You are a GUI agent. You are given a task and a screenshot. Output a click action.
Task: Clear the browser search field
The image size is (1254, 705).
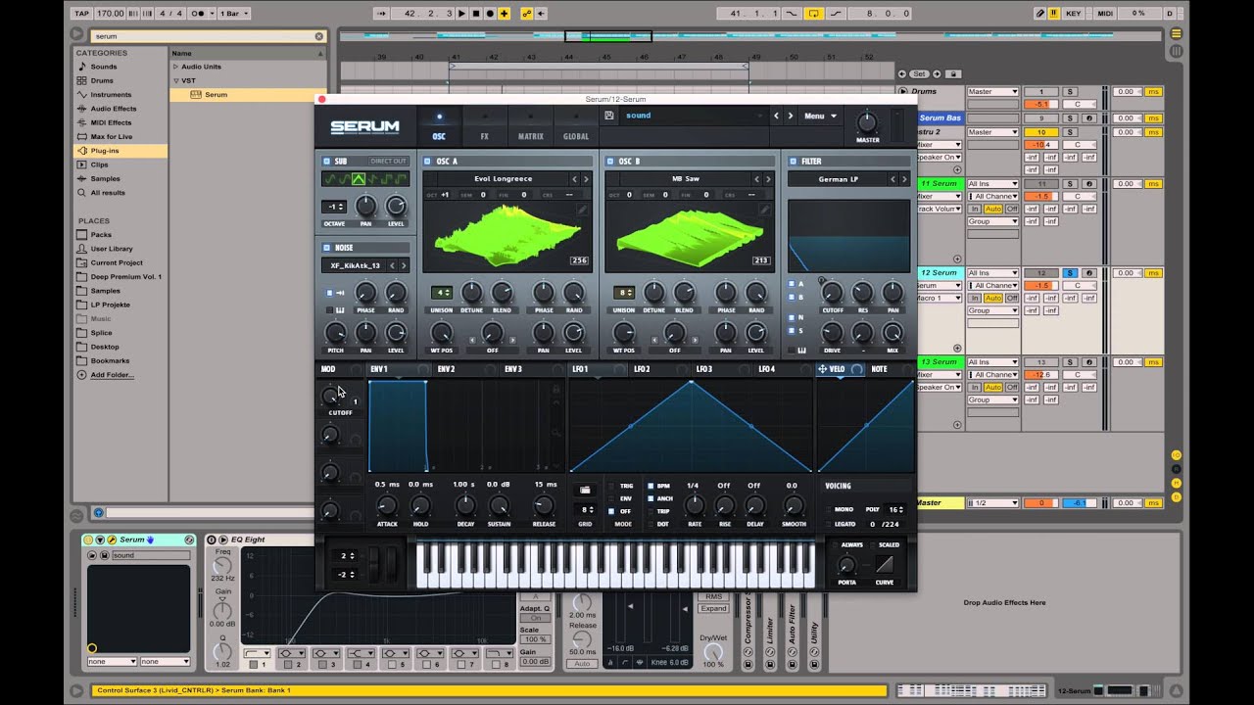click(x=318, y=36)
